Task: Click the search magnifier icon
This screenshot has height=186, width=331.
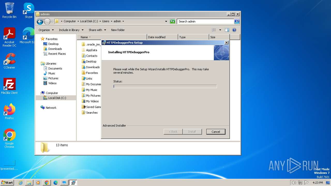Action: [237, 21]
